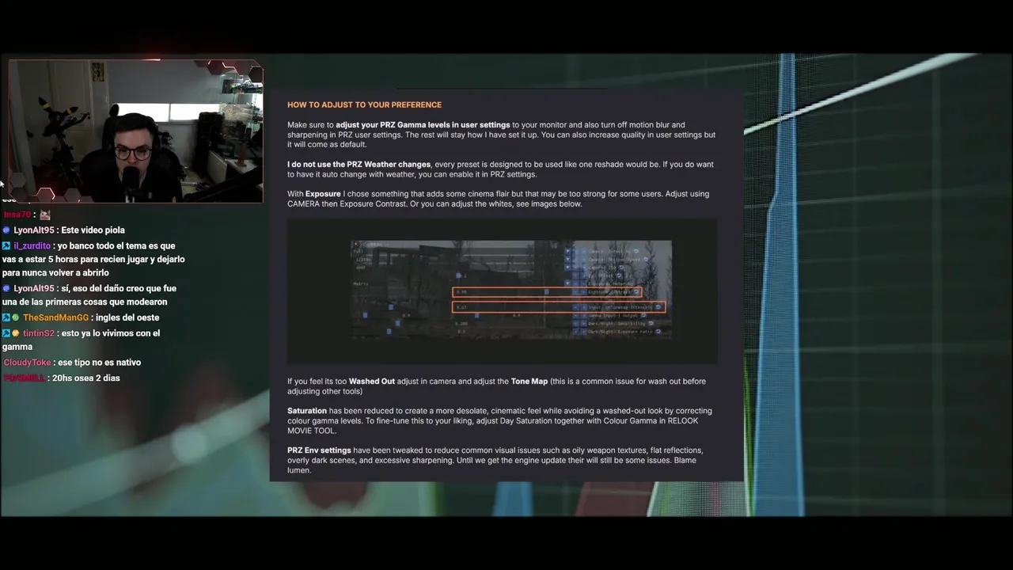Open Insa70's chat username
This screenshot has width=1013, height=570.
pos(17,215)
